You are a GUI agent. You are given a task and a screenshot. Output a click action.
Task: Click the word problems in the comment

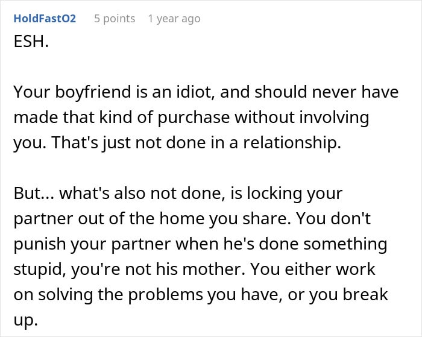(165, 295)
